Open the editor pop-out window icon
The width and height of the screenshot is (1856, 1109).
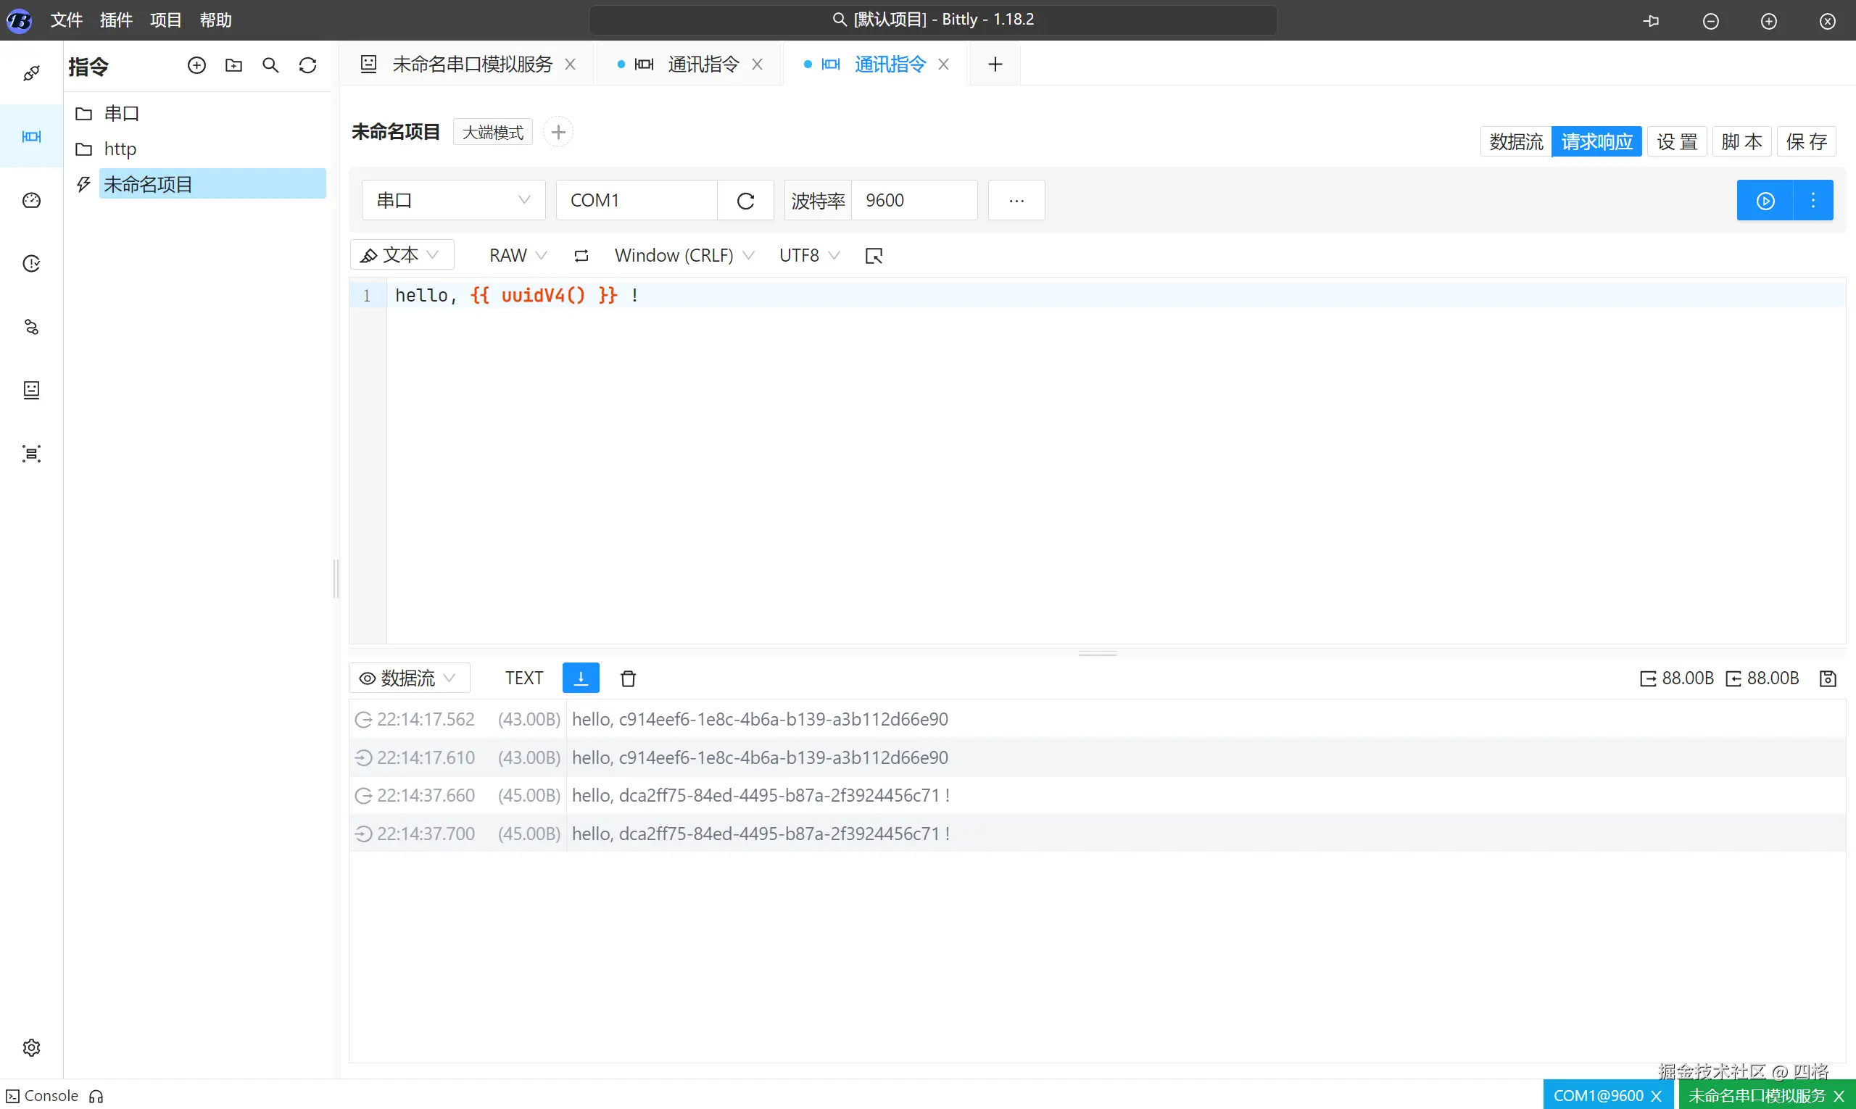(873, 257)
